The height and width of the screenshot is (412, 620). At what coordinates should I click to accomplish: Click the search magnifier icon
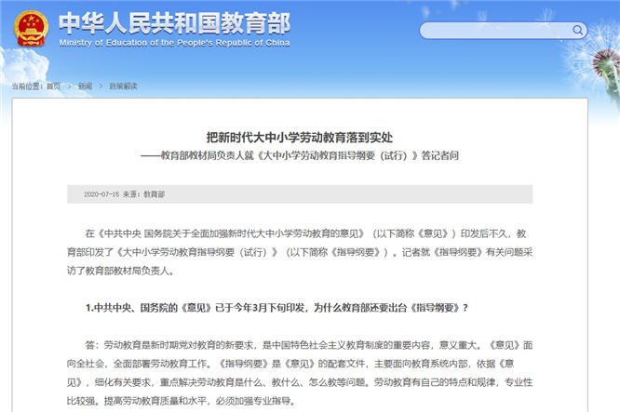coord(577,30)
